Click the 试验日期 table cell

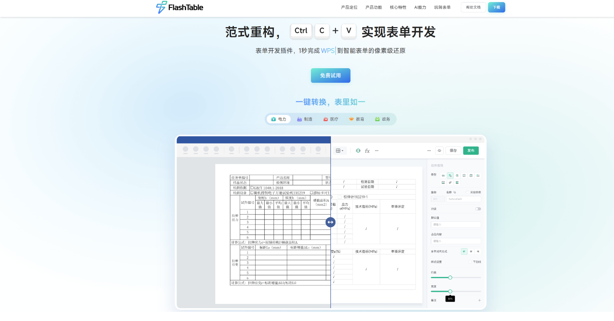(368, 187)
